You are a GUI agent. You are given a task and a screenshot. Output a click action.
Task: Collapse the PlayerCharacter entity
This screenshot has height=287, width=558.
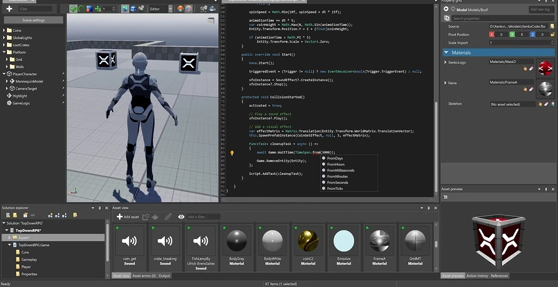pos(4,74)
